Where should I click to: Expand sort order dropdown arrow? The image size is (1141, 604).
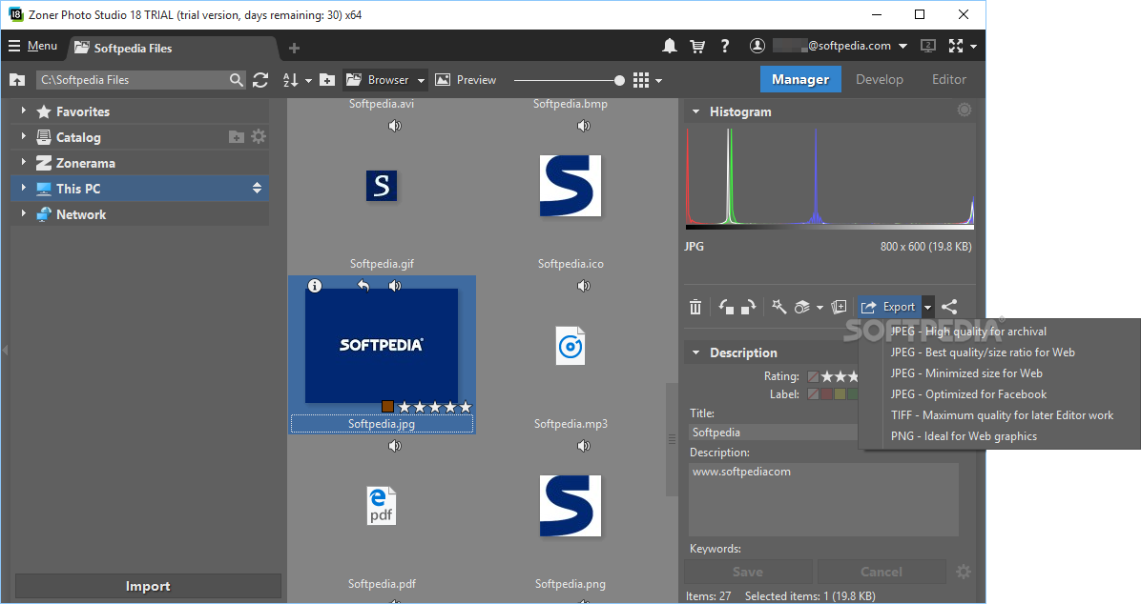coord(308,81)
